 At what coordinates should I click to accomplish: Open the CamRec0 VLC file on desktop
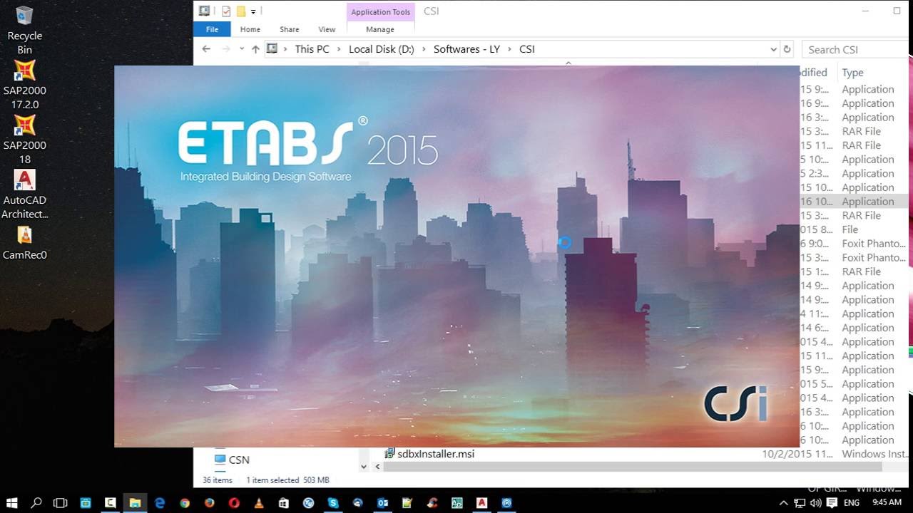(x=24, y=243)
